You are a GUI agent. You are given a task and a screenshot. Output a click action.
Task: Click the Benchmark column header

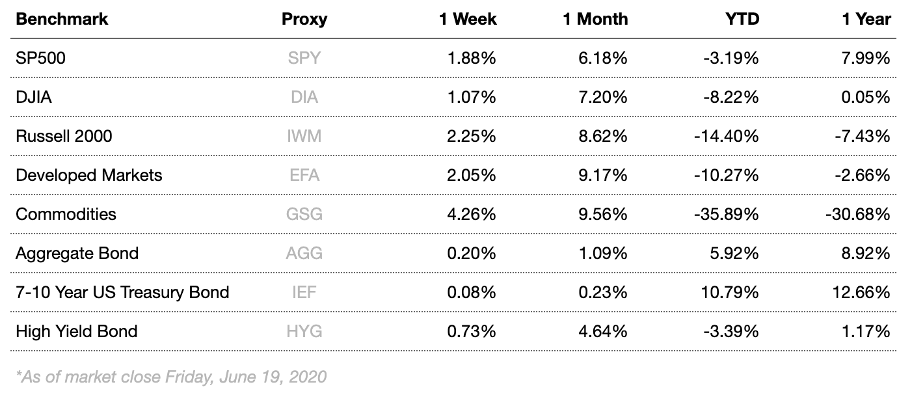[62, 19]
